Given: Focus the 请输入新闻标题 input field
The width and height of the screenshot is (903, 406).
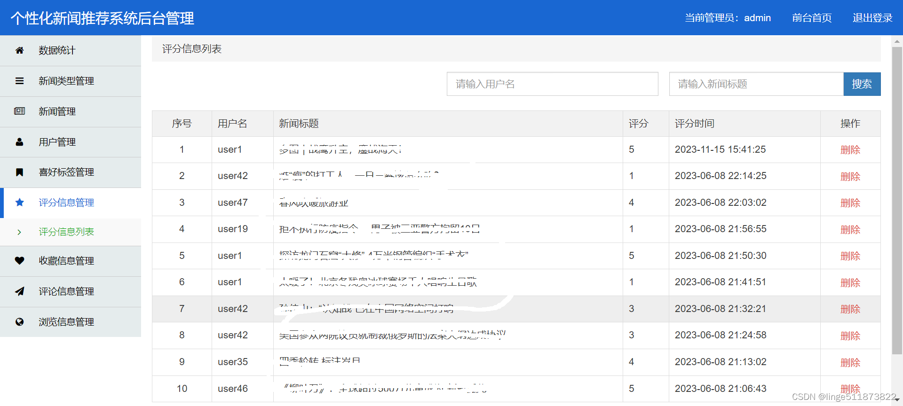Looking at the screenshot, I should pyautogui.click(x=756, y=84).
